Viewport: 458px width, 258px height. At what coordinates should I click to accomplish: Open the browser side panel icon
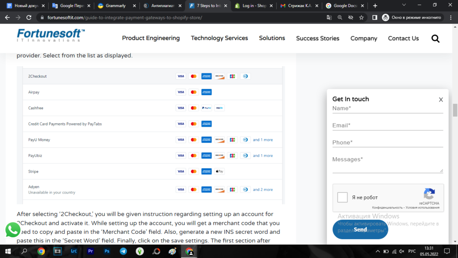click(x=374, y=18)
